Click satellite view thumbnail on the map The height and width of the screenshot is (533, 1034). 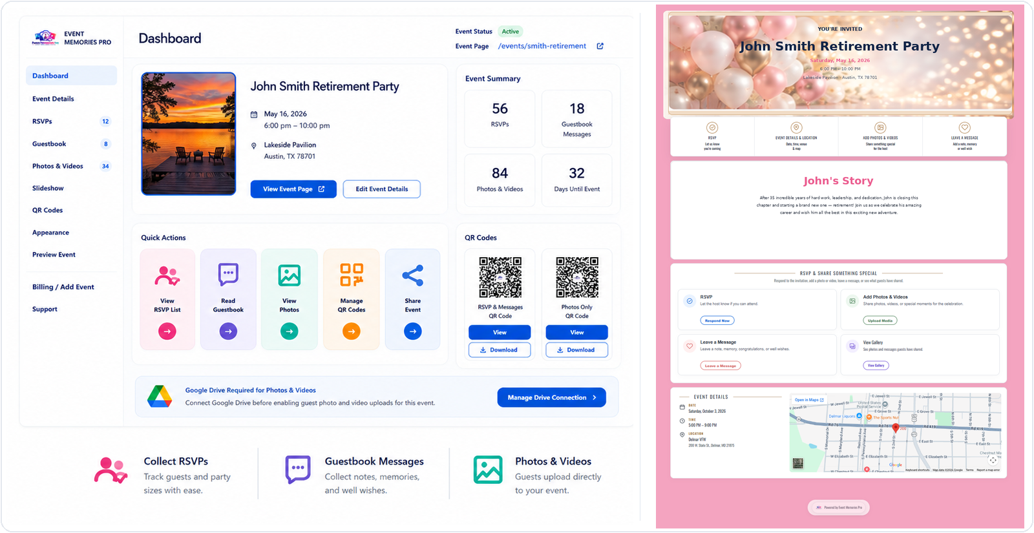tap(798, 463)
